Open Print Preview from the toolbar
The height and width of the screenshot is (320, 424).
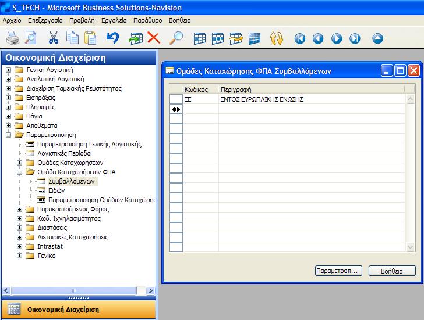click(30, 38)
